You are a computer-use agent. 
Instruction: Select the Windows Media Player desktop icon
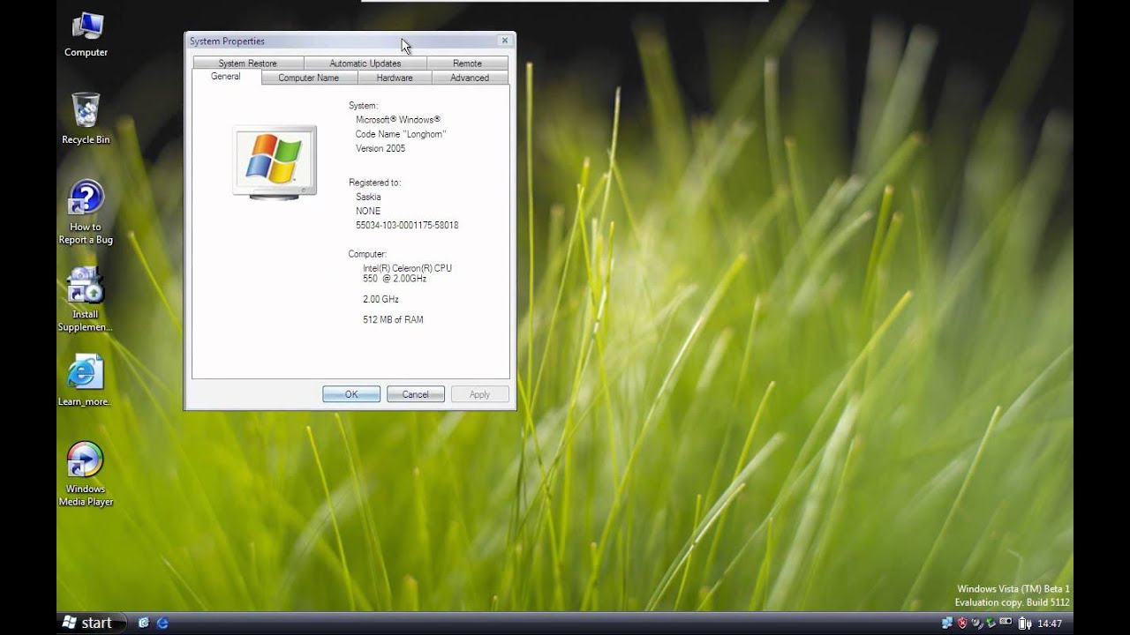(86, 474)
